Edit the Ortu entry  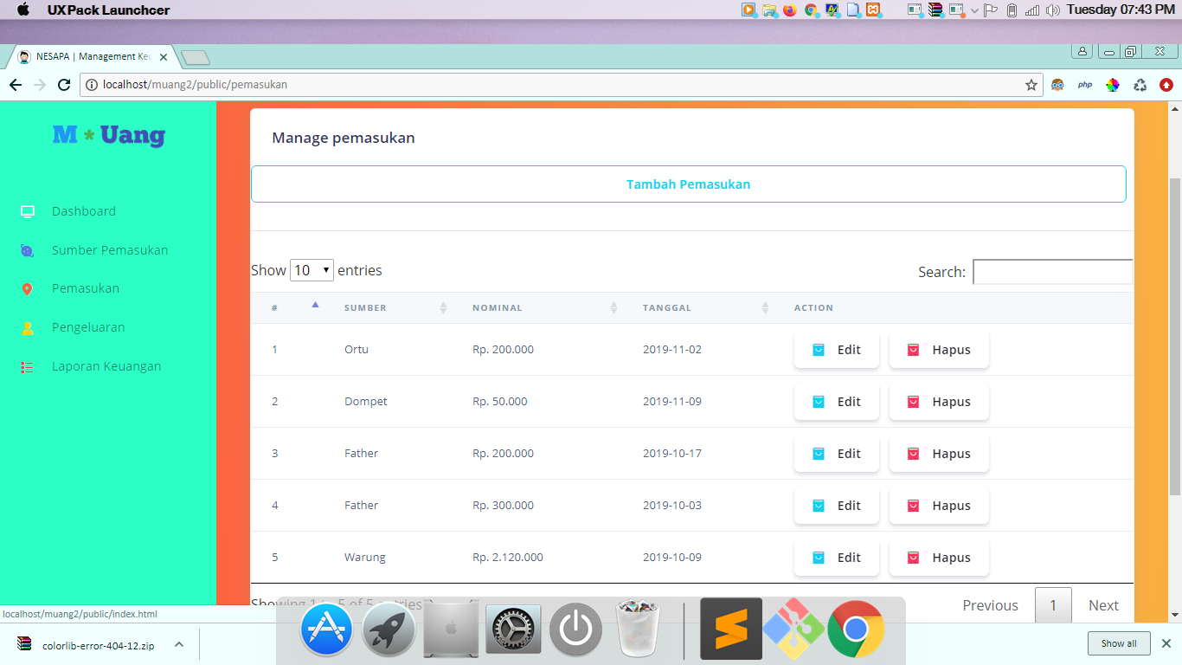click(x=837, y=350)
